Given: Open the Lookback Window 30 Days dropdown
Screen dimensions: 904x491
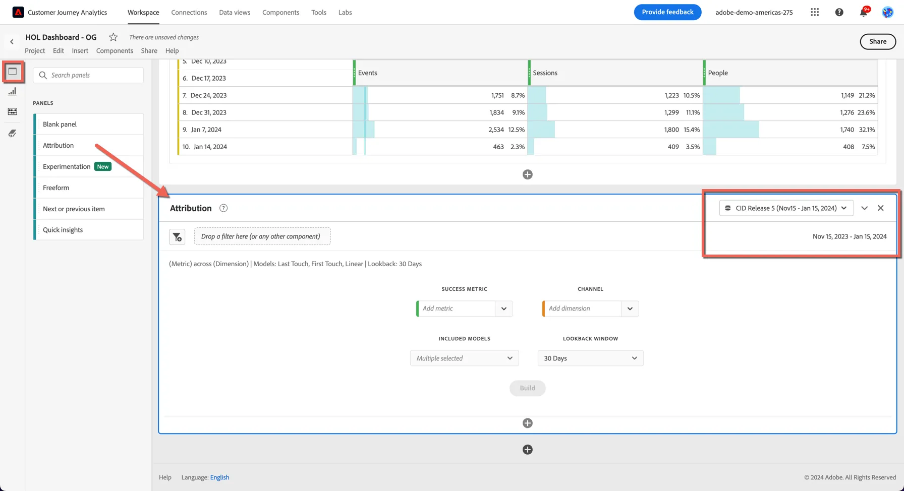Looking at the screenshot, I should (590, 358).
